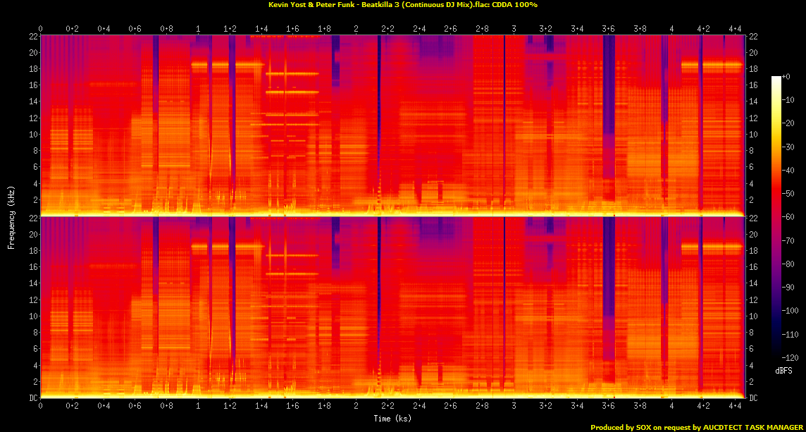This screenshot has height=432, width=806.
Task: Click the "1" tick on the bottom time axis
Action: pos(198,407)
